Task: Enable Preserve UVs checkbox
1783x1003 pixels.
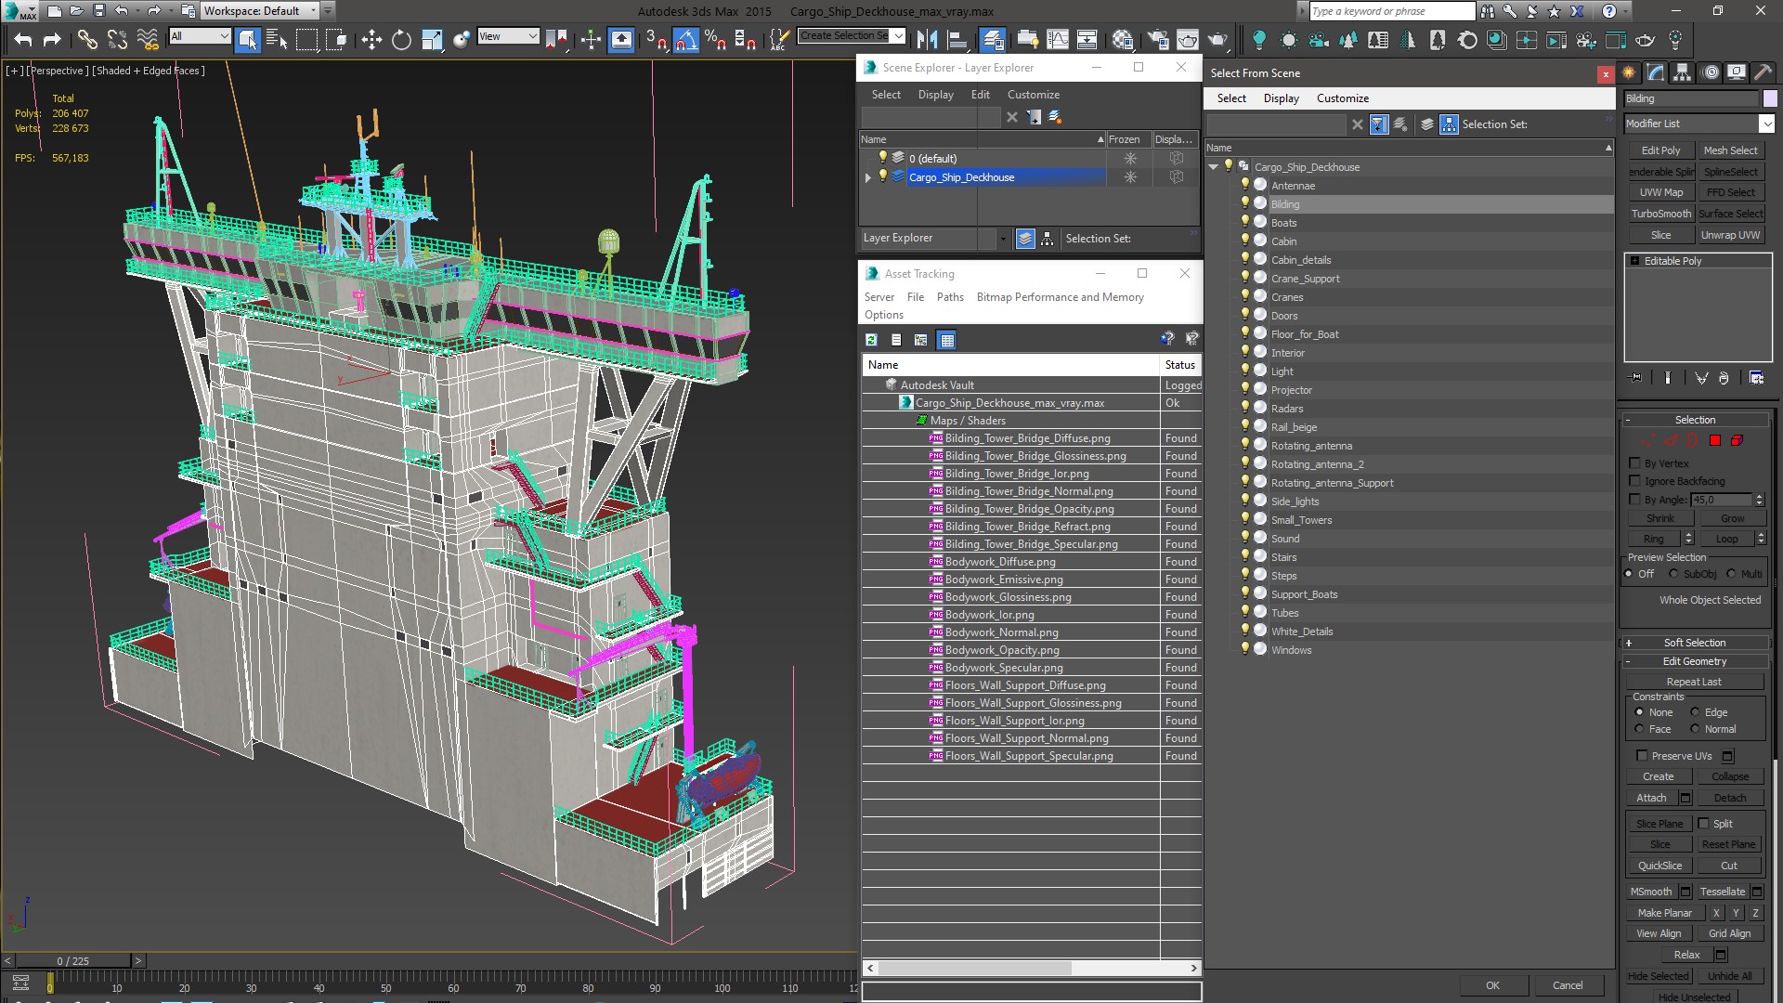Action: tap(1642, 755)
